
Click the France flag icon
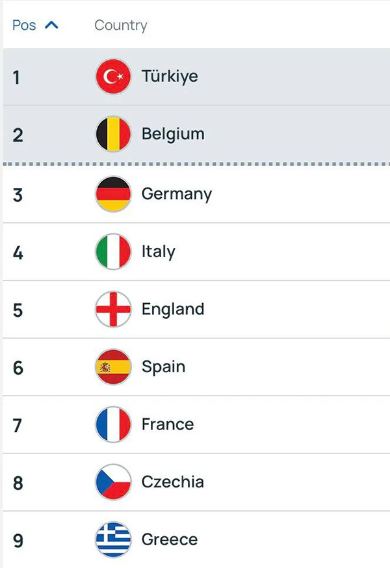(113, 424)
